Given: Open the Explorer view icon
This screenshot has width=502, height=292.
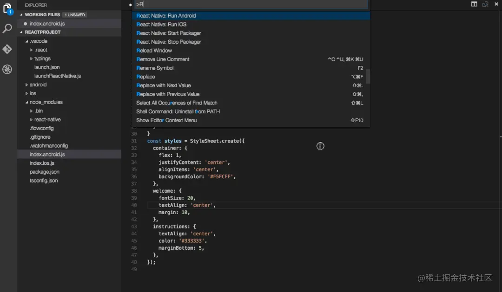Looking at the screenshot, I should [x=7, y=9].
